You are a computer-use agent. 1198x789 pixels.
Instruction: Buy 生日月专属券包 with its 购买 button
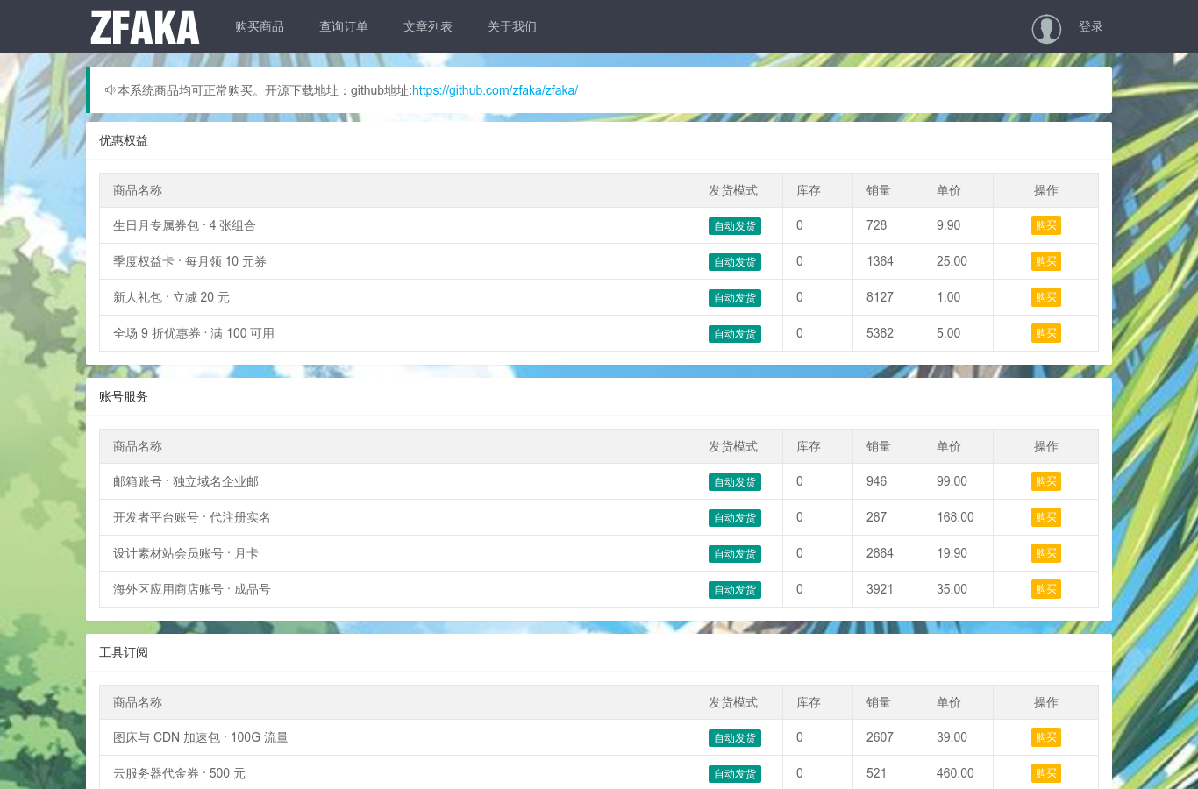click(x=1046, y=225)
